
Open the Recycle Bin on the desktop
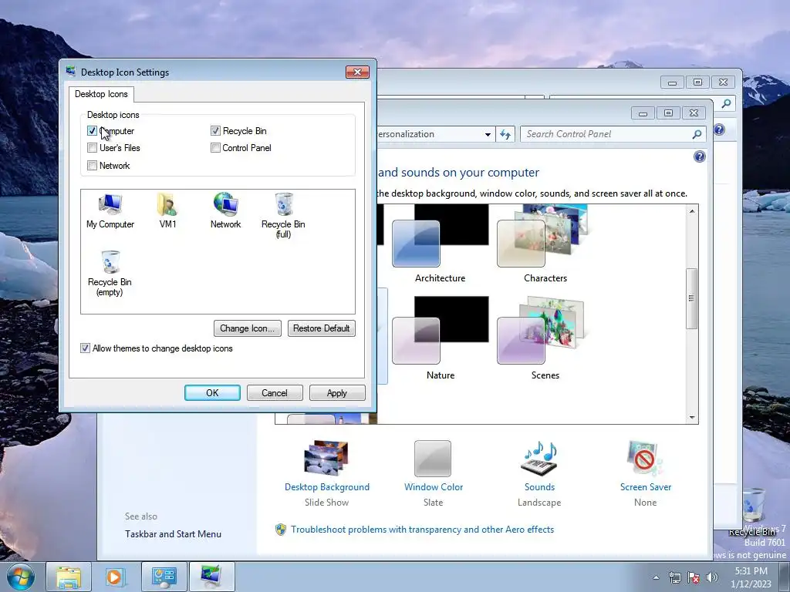(753, 511)
